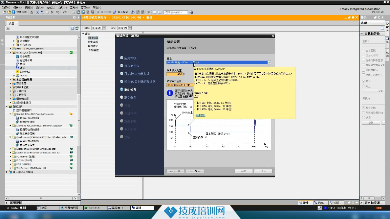
Task: Open the 视图(V) menu
Action: click(x=29, y=7)
